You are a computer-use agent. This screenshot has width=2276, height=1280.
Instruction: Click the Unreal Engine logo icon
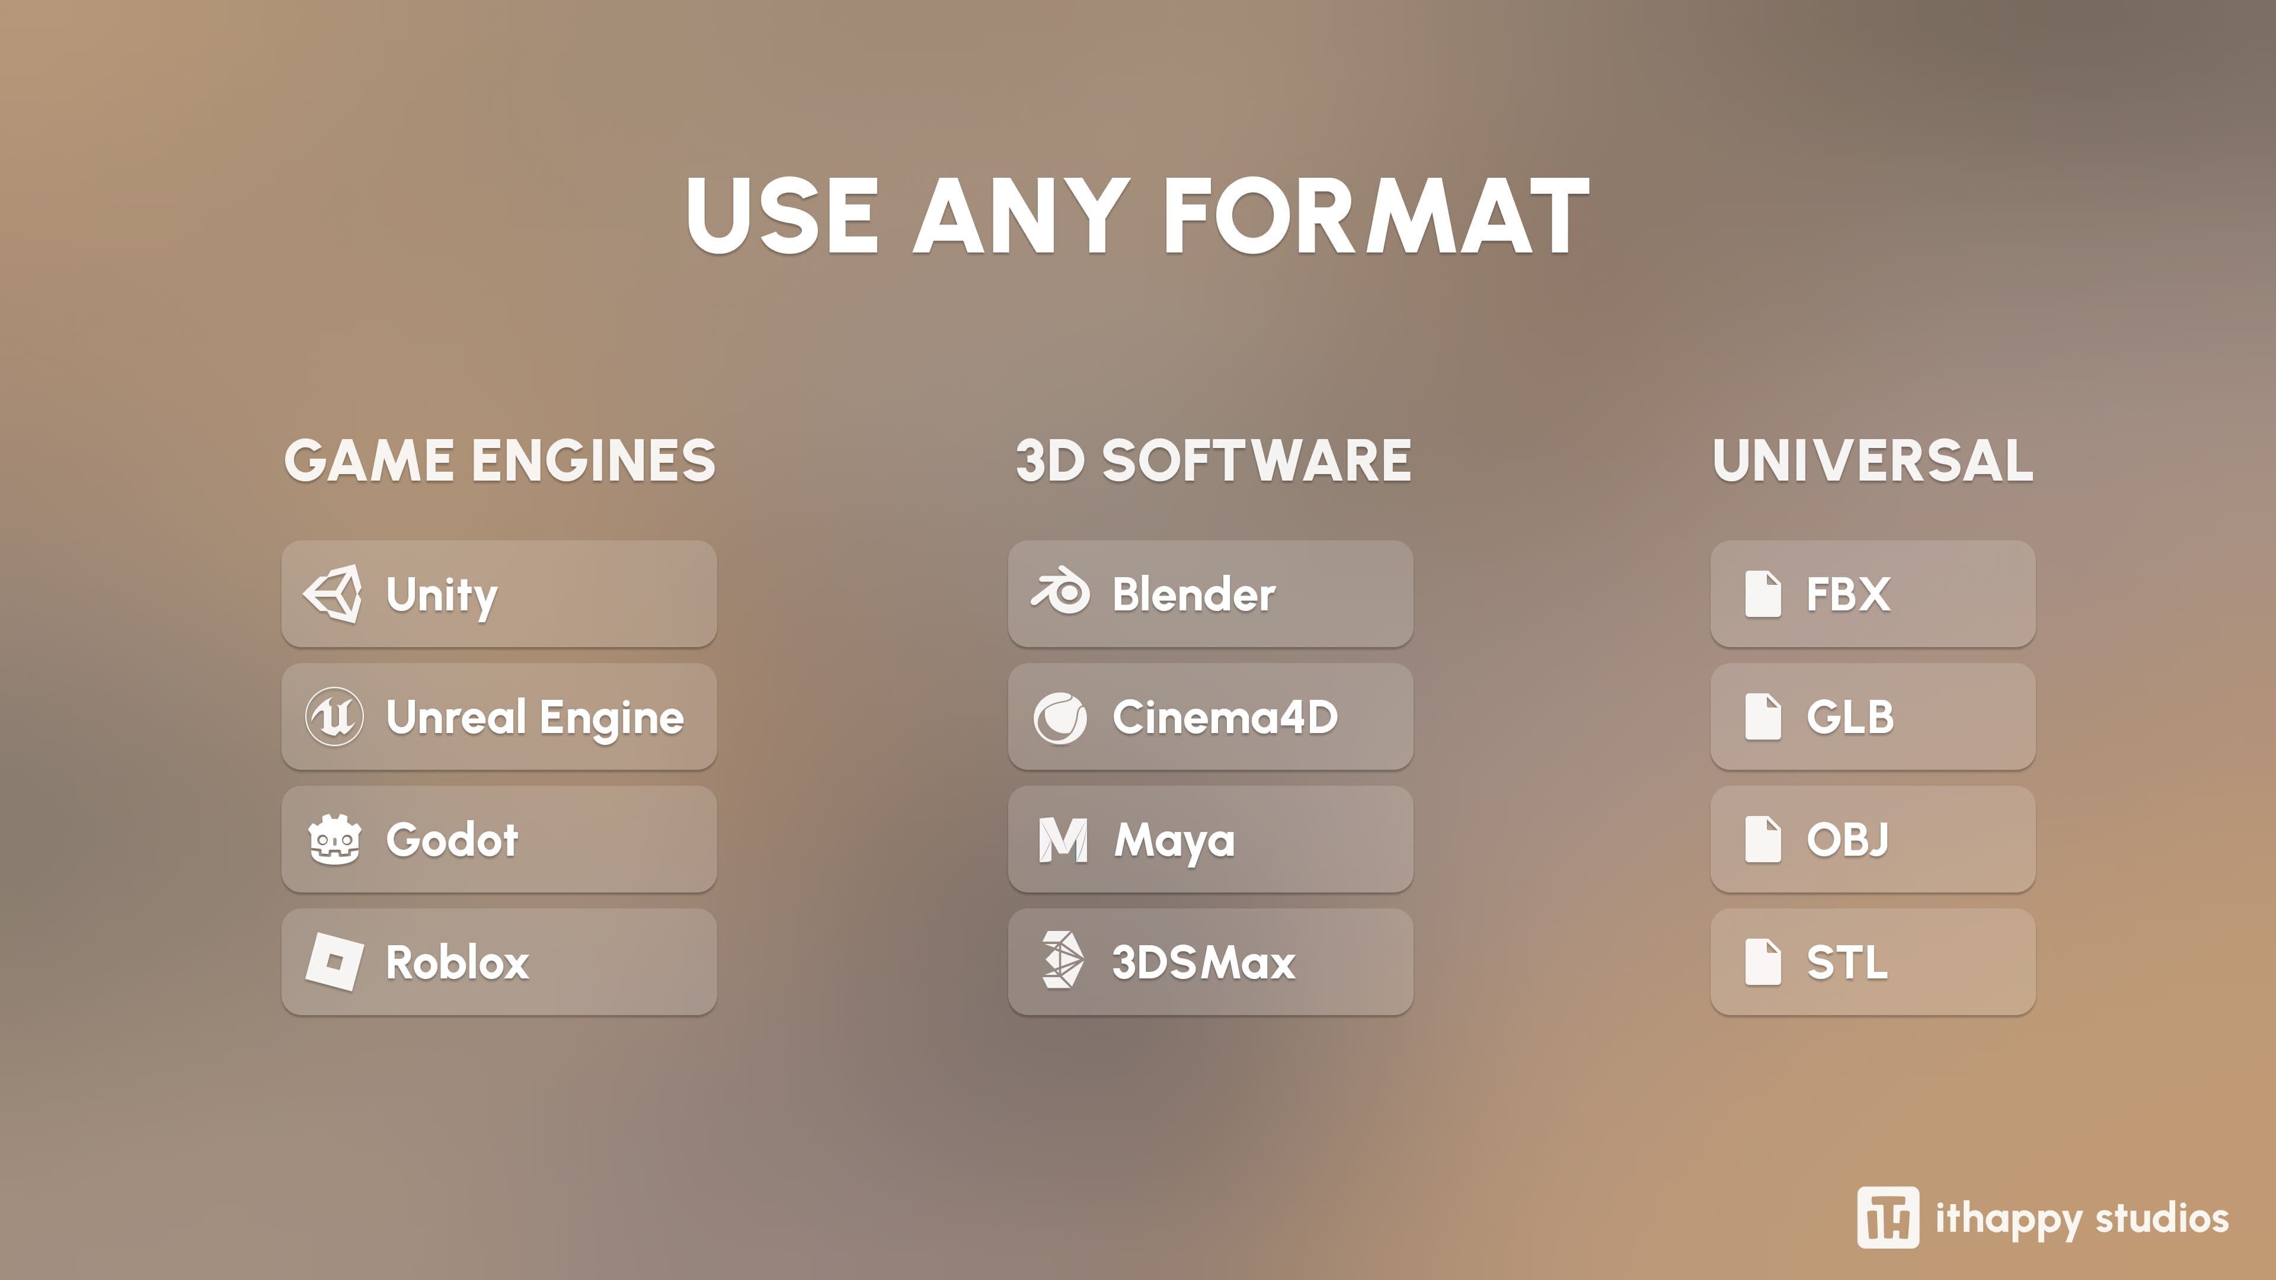point(334,716)
